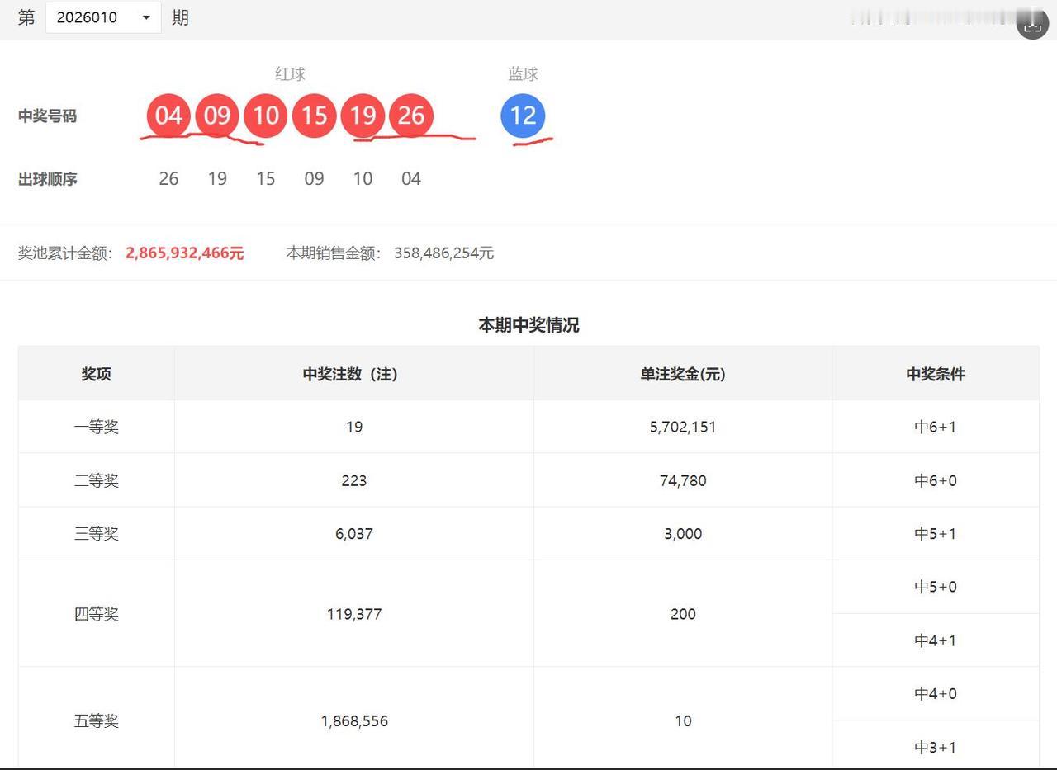Click the circular expand icon at top right

point(1032,24)
